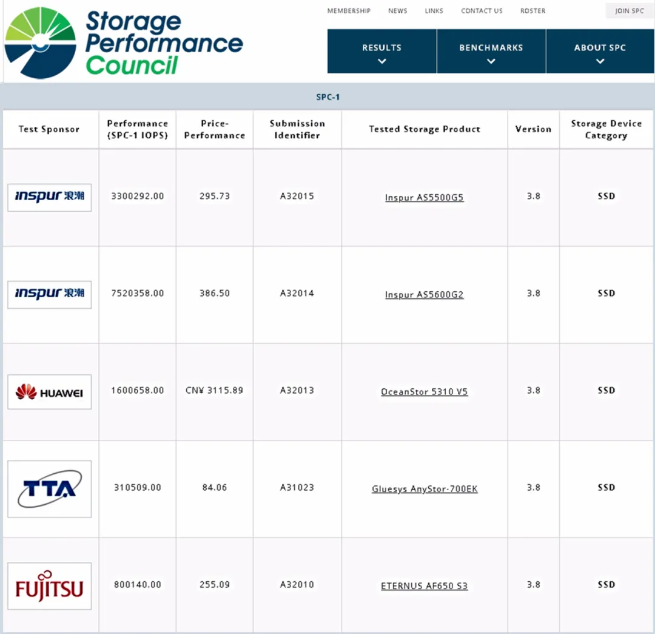
Task: Expand the Benchmarks dropdown menu
Action: pos(491,52)
